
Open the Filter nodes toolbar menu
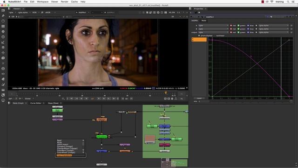3,37
